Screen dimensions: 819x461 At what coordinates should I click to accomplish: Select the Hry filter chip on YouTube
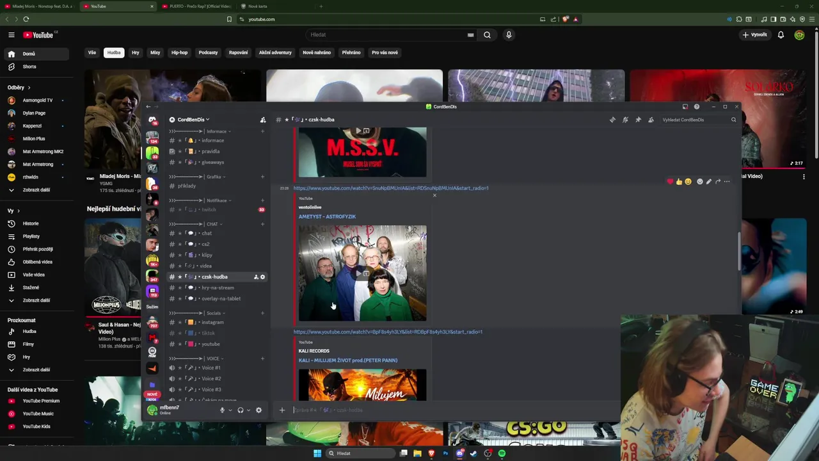(x=135, y=53)
